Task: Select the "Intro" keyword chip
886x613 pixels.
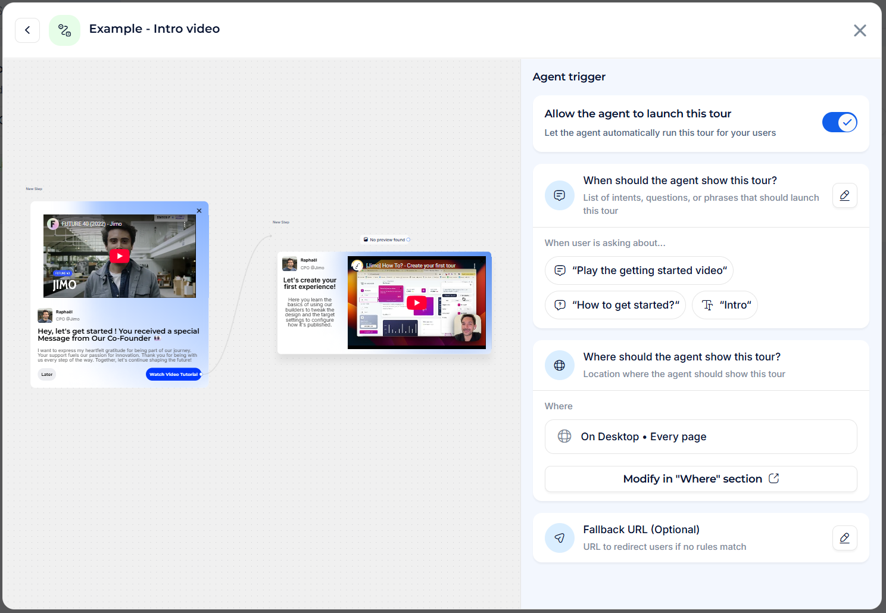Action: click(x=725, y=305)
